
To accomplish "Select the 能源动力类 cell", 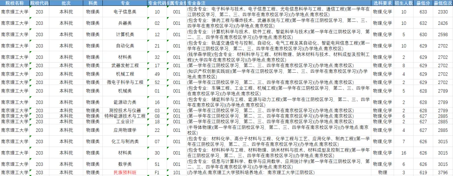I will (x=125, y=102).
